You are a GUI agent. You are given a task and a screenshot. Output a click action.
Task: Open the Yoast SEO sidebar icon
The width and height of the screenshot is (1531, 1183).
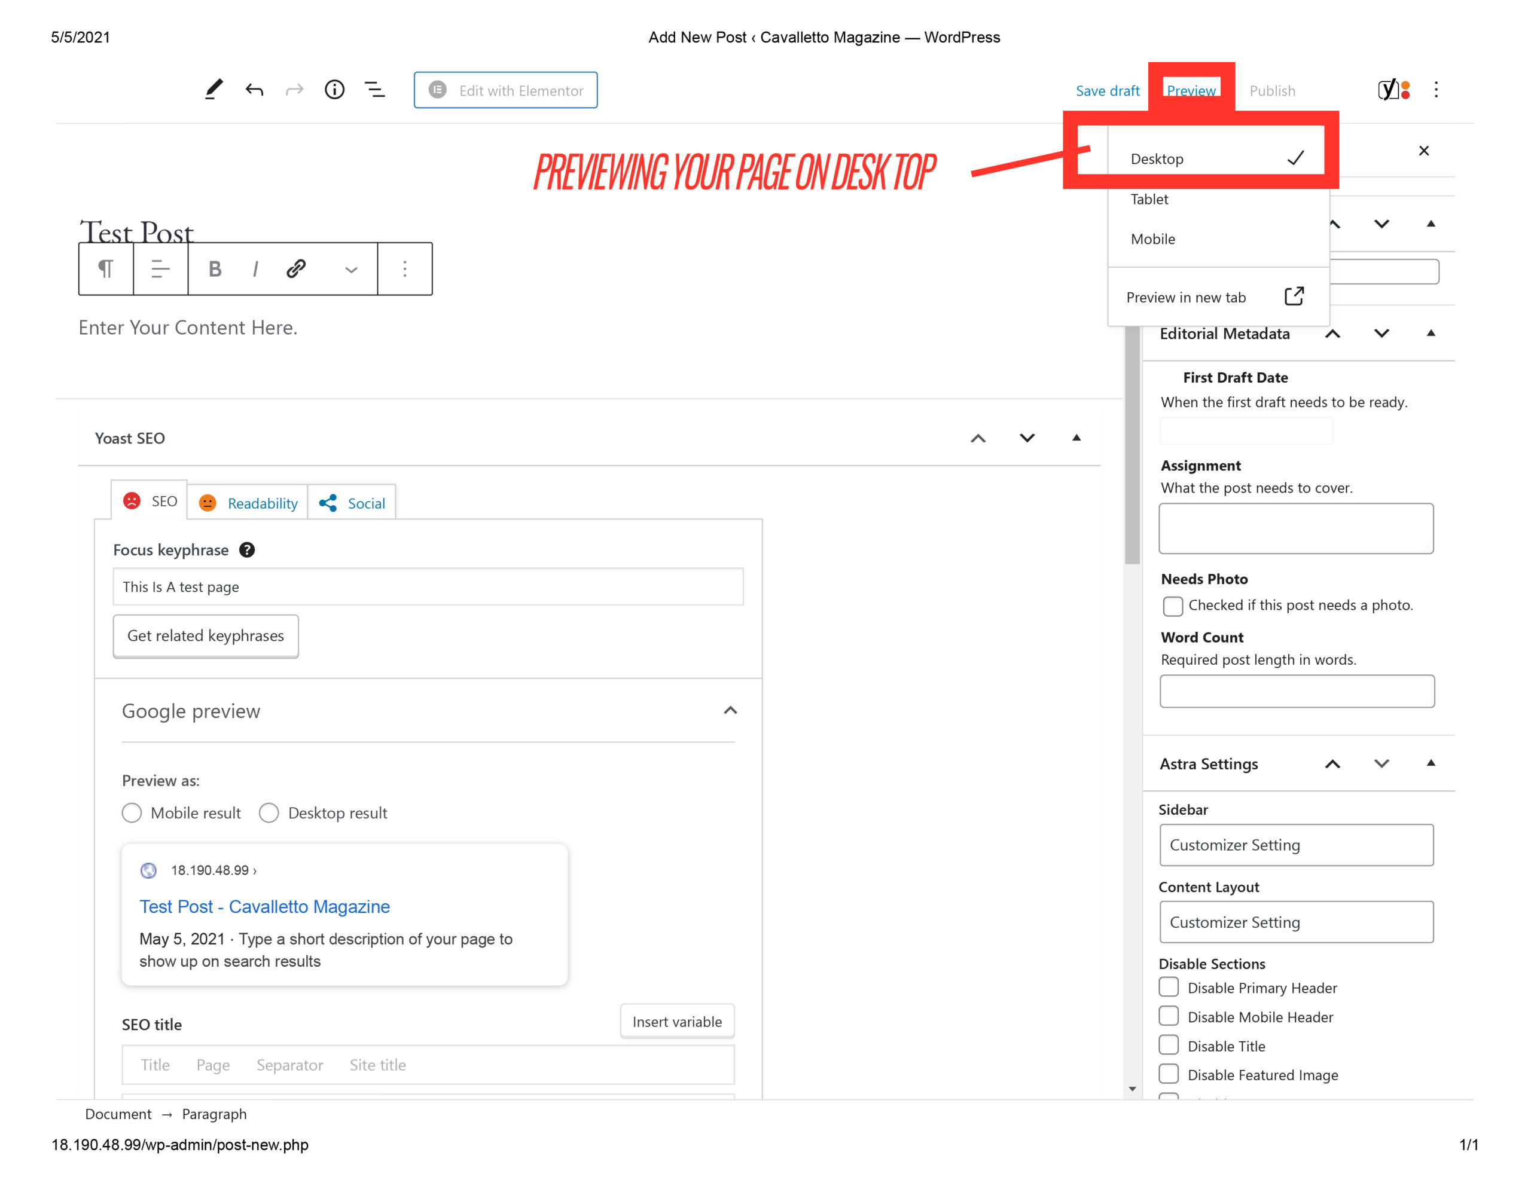(1393, 90)
